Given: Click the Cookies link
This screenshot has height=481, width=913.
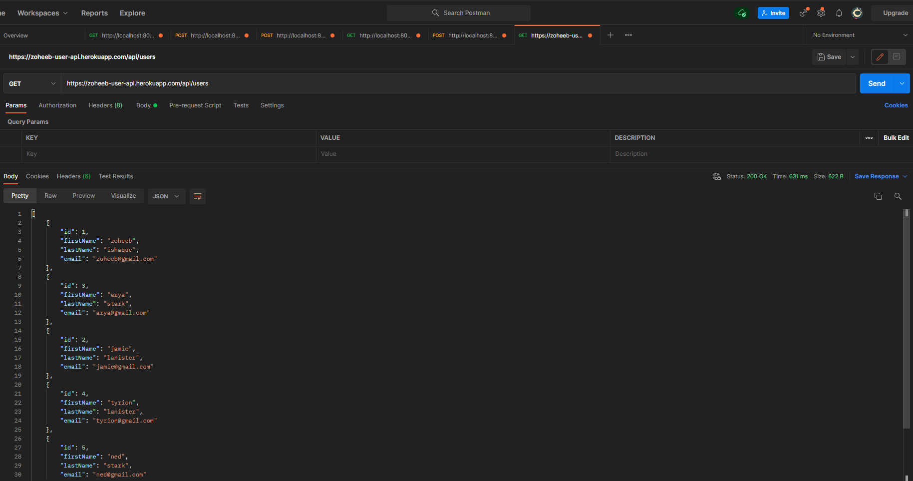Looking at the screenshot, I should pos(896,105).
